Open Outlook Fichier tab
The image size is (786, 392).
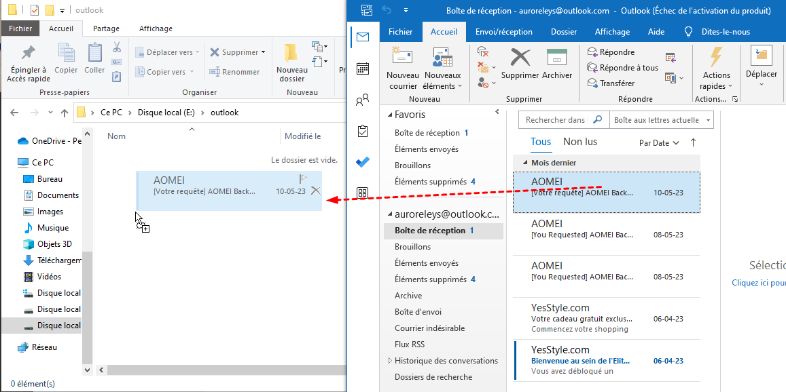pyautogui.click(x=401, y=32)
